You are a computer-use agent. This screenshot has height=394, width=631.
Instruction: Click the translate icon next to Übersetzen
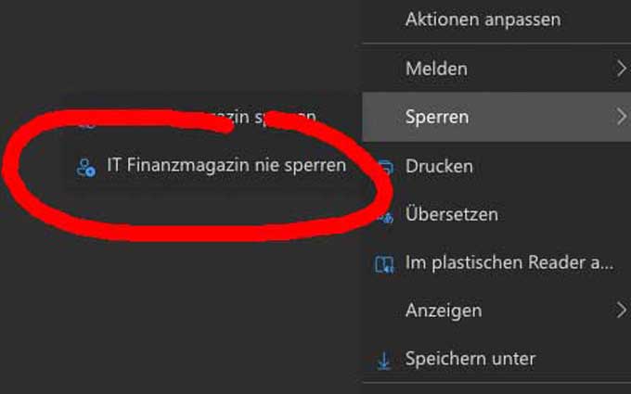(x=387, y=218)
